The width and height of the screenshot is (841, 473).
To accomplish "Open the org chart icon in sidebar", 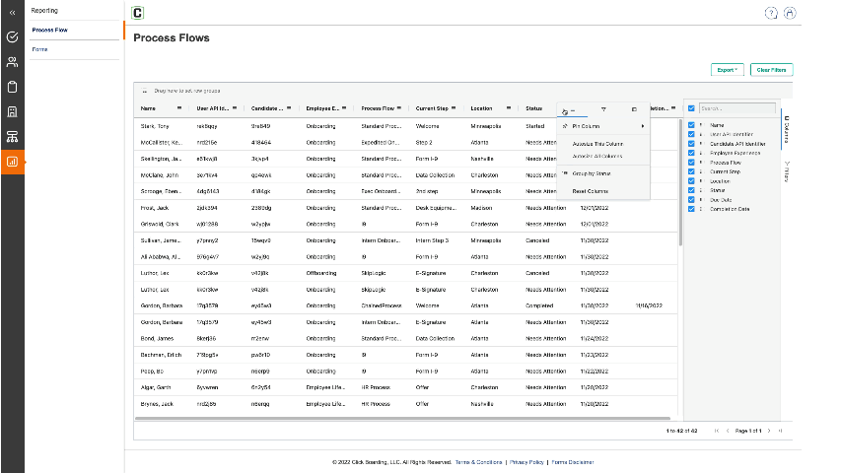I will tap(12, 136).
